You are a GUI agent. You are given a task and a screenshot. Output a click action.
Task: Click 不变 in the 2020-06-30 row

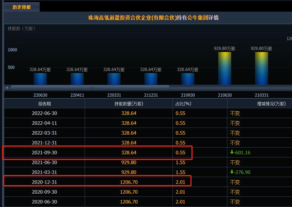click(x=235, y=202)
